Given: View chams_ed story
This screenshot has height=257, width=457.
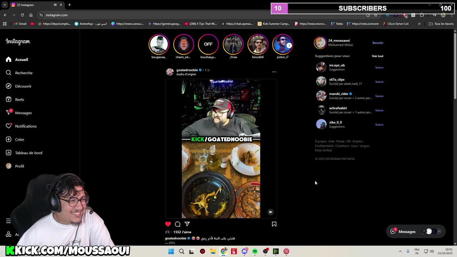Looking at the screenshot, I should (183, 44).
